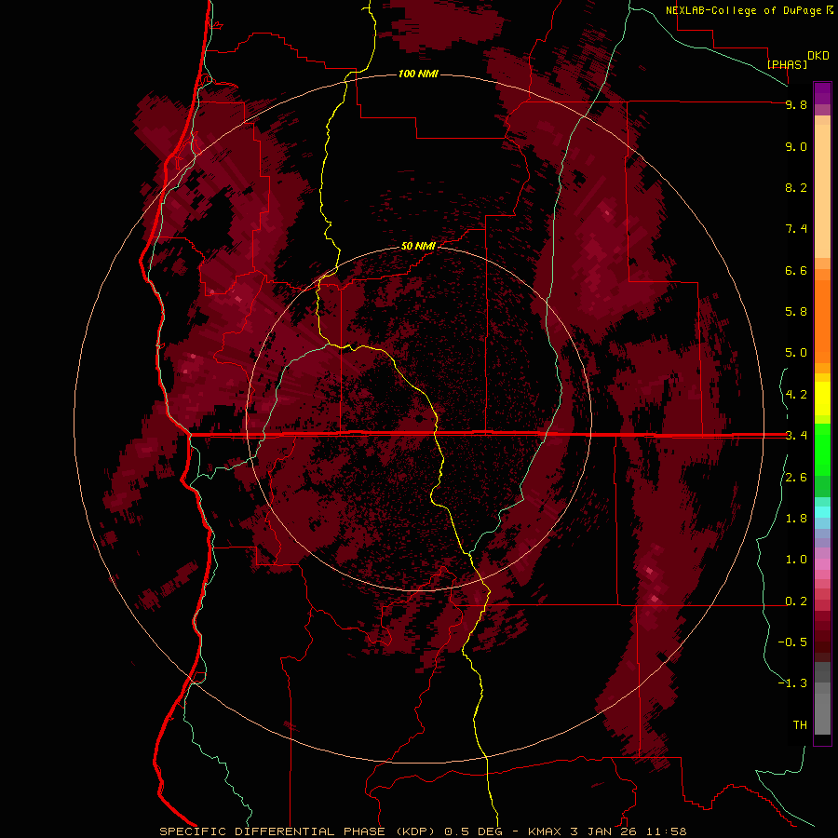
Task: Click the 1.0 scale value
Action: [x=796, y=560]
